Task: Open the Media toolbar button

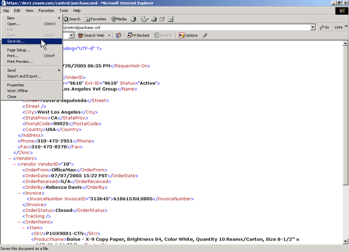Action: [119, 19]
